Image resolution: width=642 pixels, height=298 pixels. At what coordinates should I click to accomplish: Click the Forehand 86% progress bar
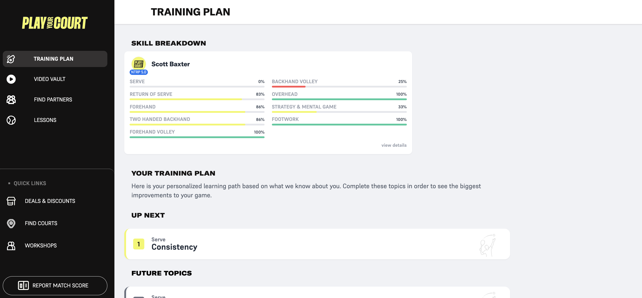tap(197, 112)
